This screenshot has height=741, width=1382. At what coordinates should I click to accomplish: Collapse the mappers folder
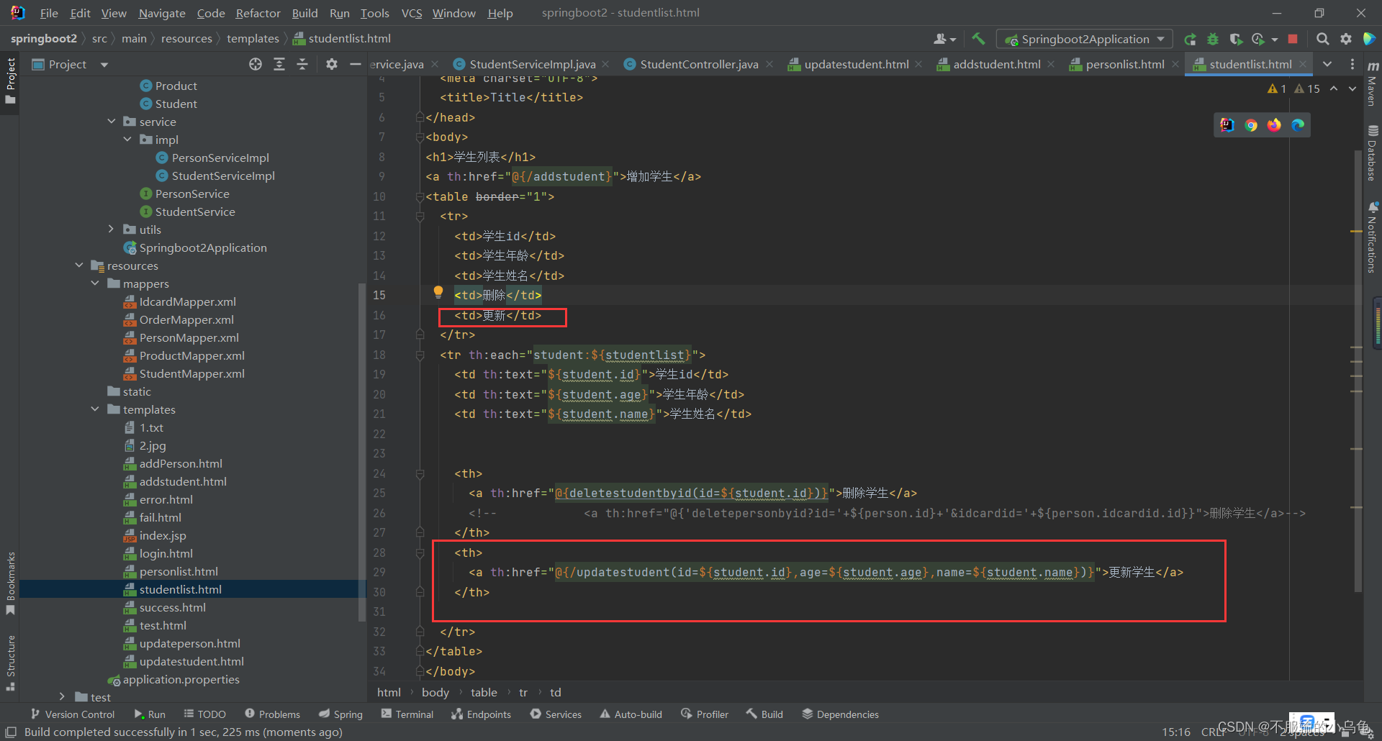[x=95, y=283]
